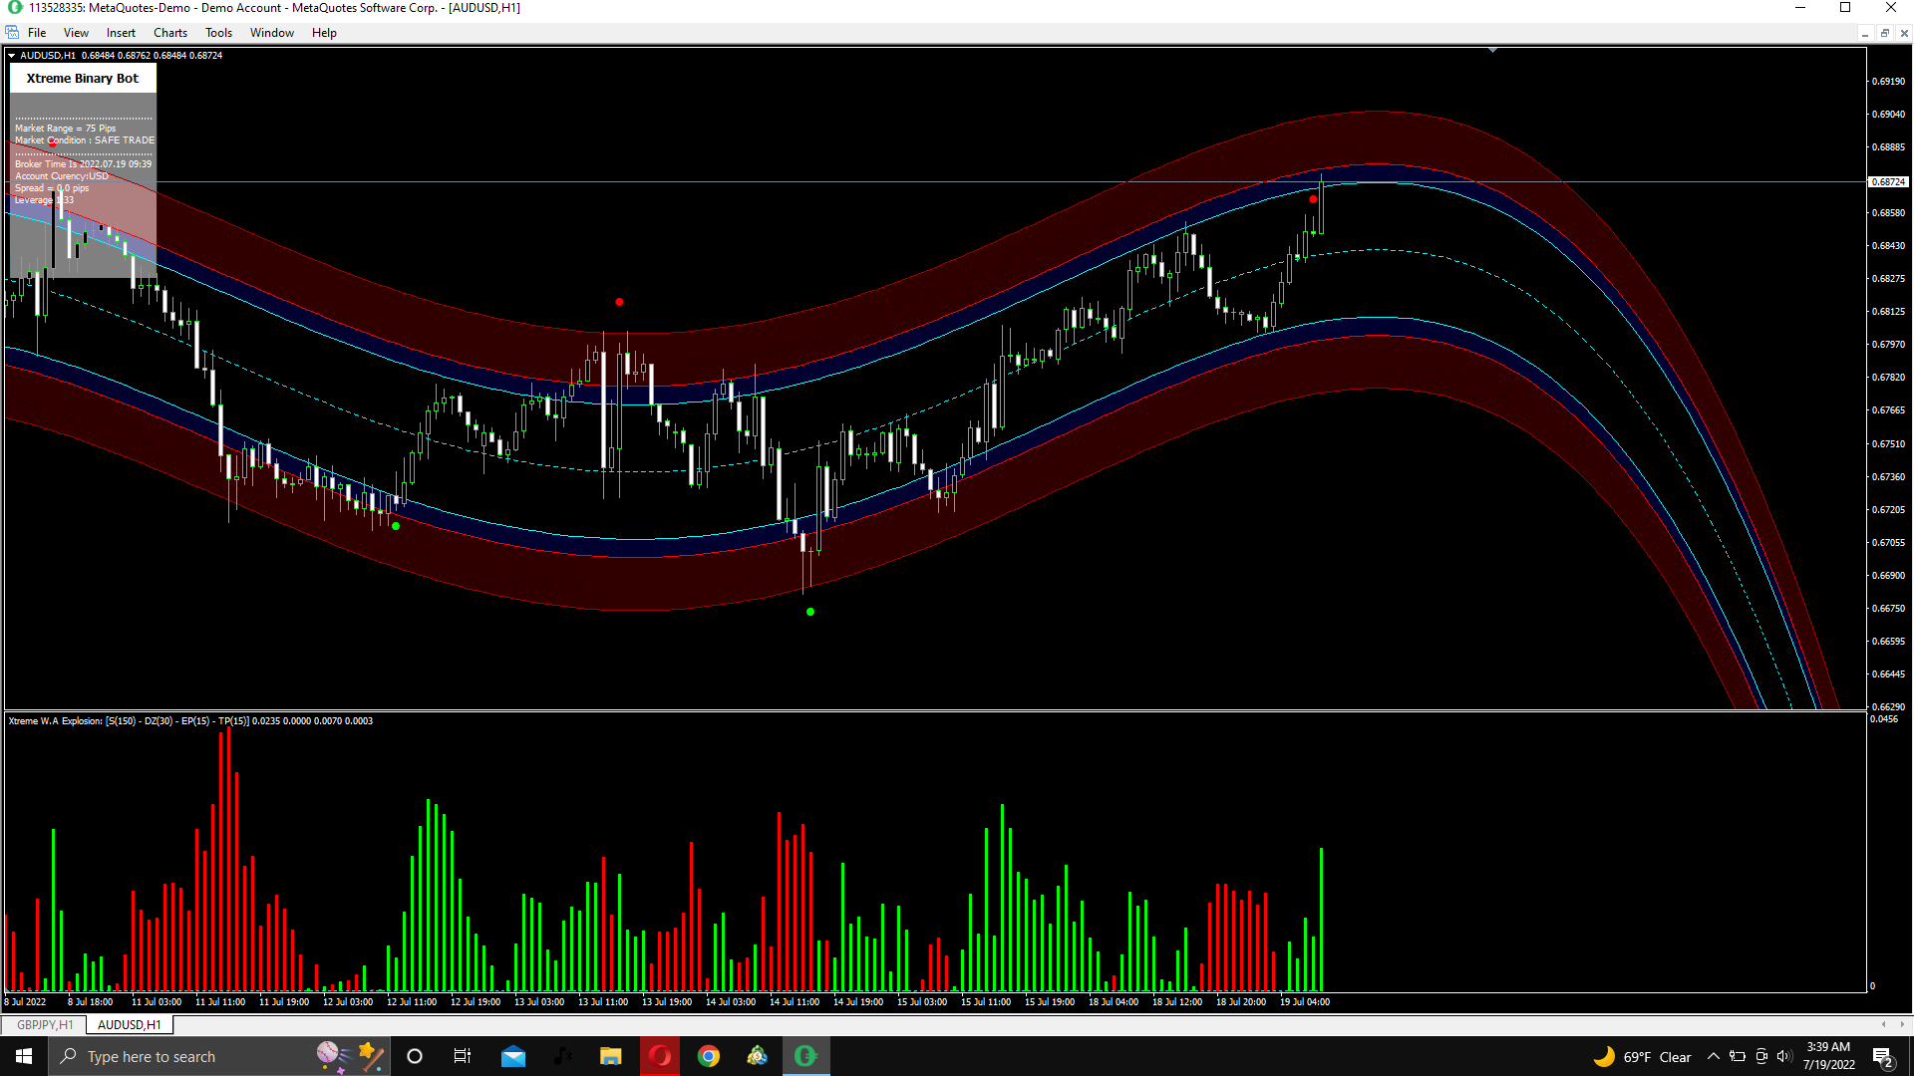The width and height of the screenshot is (1914, 1076).
Task: Open File Explorer from taskbar
Action: (610, 1056)
